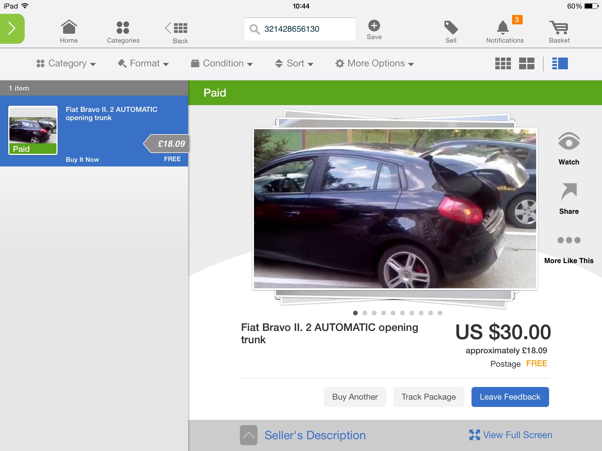
Task: Tap Track Package button
Action: tap(429, 397)
